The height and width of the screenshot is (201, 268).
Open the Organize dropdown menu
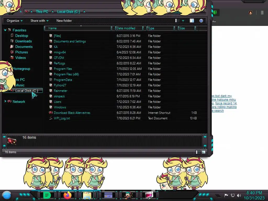[x=15, y=21]
